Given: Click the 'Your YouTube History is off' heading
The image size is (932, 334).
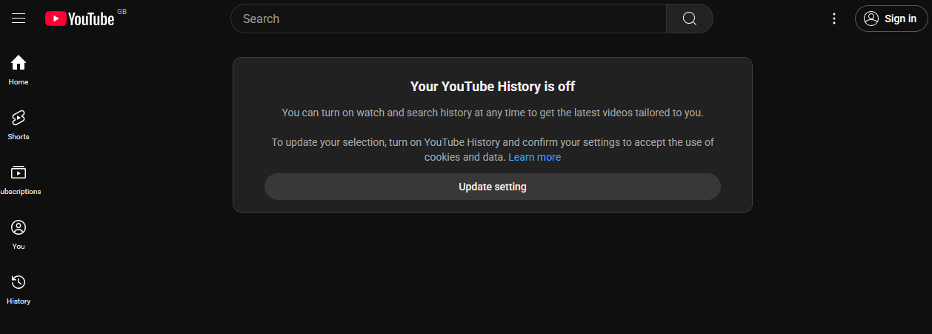Looking at the screenshot, I should (493, 87).
